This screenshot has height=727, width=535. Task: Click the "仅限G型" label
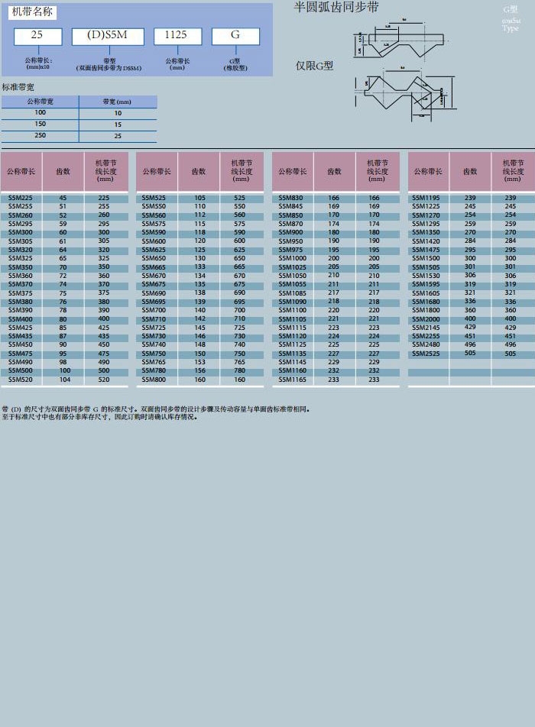[x=315, y=66]
